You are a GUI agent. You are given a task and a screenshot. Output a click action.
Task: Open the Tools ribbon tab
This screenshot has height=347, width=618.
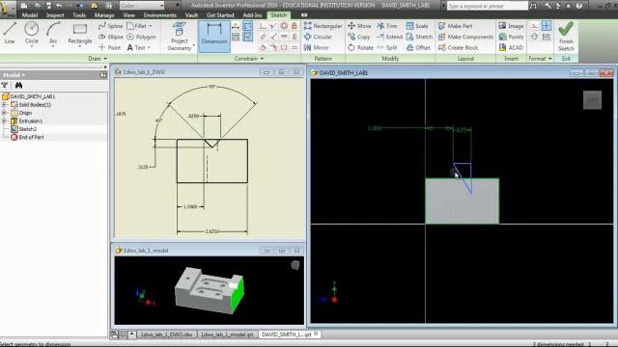[x=79, y=15]
